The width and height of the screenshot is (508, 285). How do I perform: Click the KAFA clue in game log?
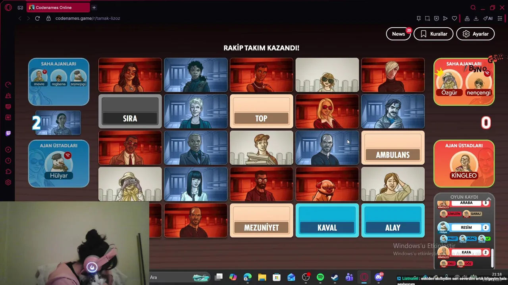[x=466, y=252]
